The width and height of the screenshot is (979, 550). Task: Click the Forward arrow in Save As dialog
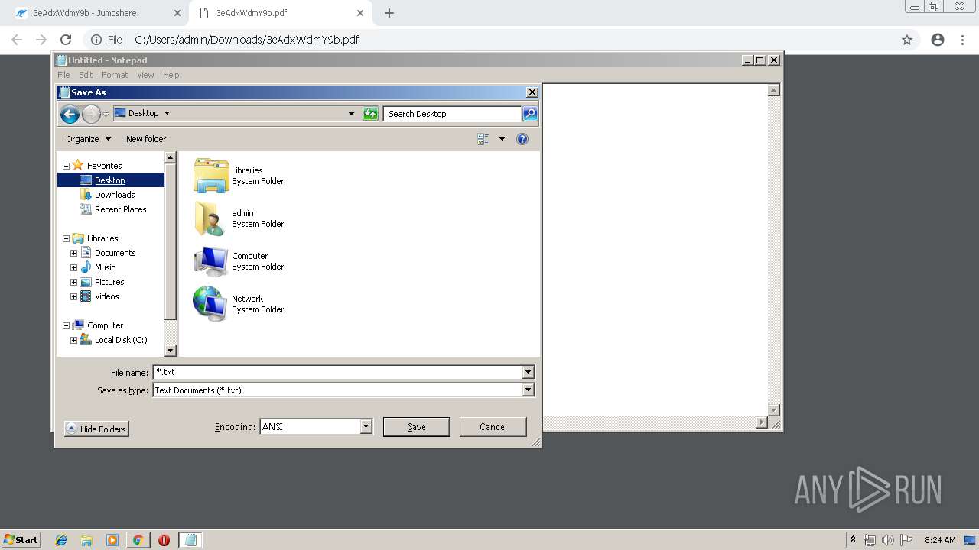click(91, 115)
